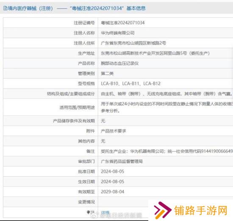This screenshot has height=221, width=233.
Task: Select management category 第二类
Action: point(107,73)
